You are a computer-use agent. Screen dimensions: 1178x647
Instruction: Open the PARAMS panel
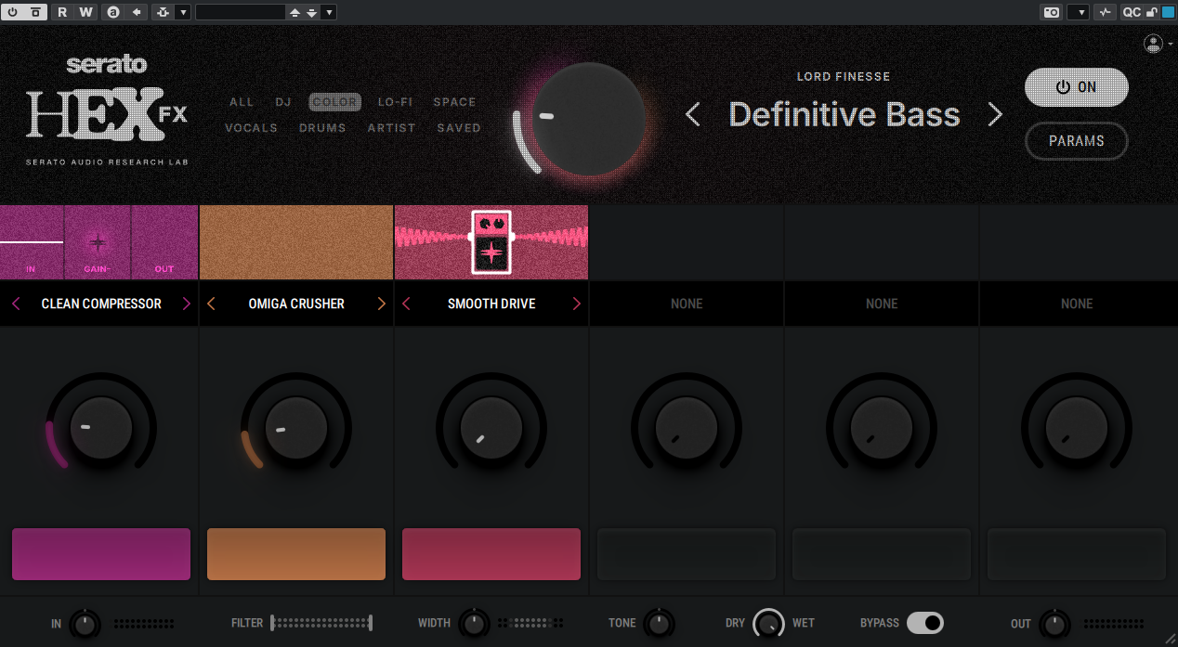point(1077,141)
